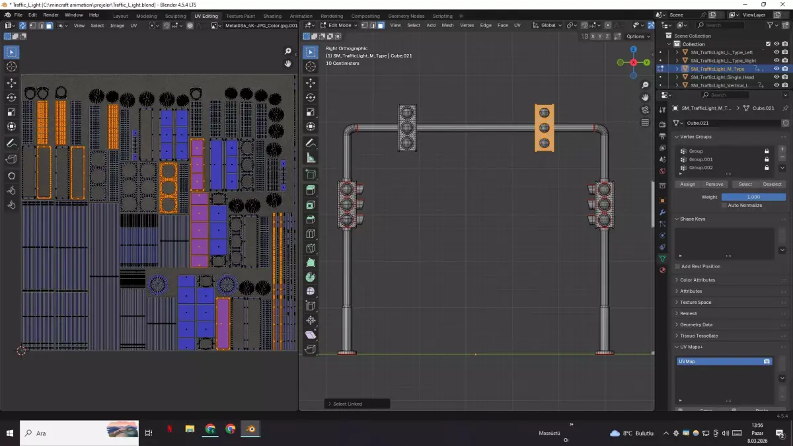The image size is (793, 446).
Task: Add a new vertex group with plus button
Action: click(782, 149)
